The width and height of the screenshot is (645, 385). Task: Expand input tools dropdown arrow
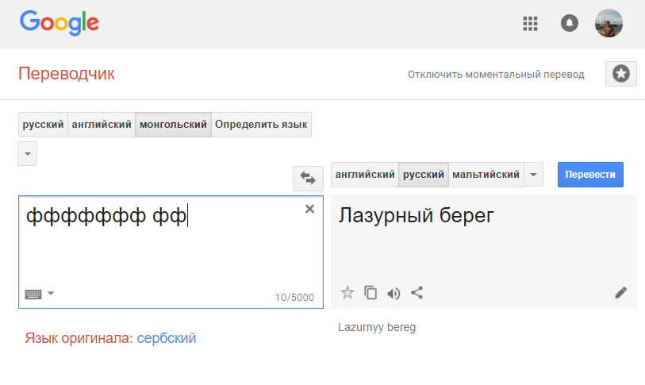pyautogui.click(x=51, y=293)
